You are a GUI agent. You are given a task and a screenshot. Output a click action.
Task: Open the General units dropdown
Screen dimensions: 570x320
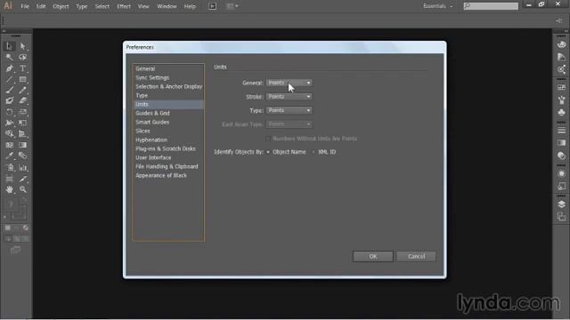[x=289, y=83]
